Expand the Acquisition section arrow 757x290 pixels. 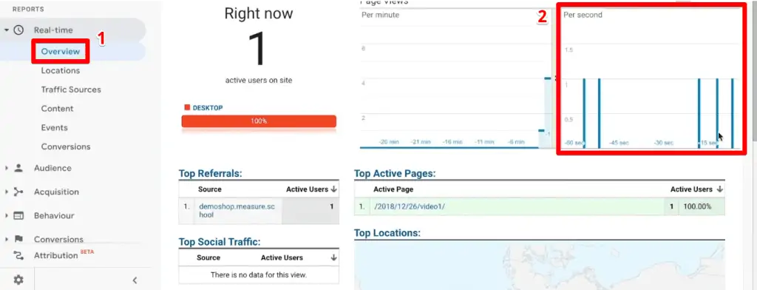point(7,192)
